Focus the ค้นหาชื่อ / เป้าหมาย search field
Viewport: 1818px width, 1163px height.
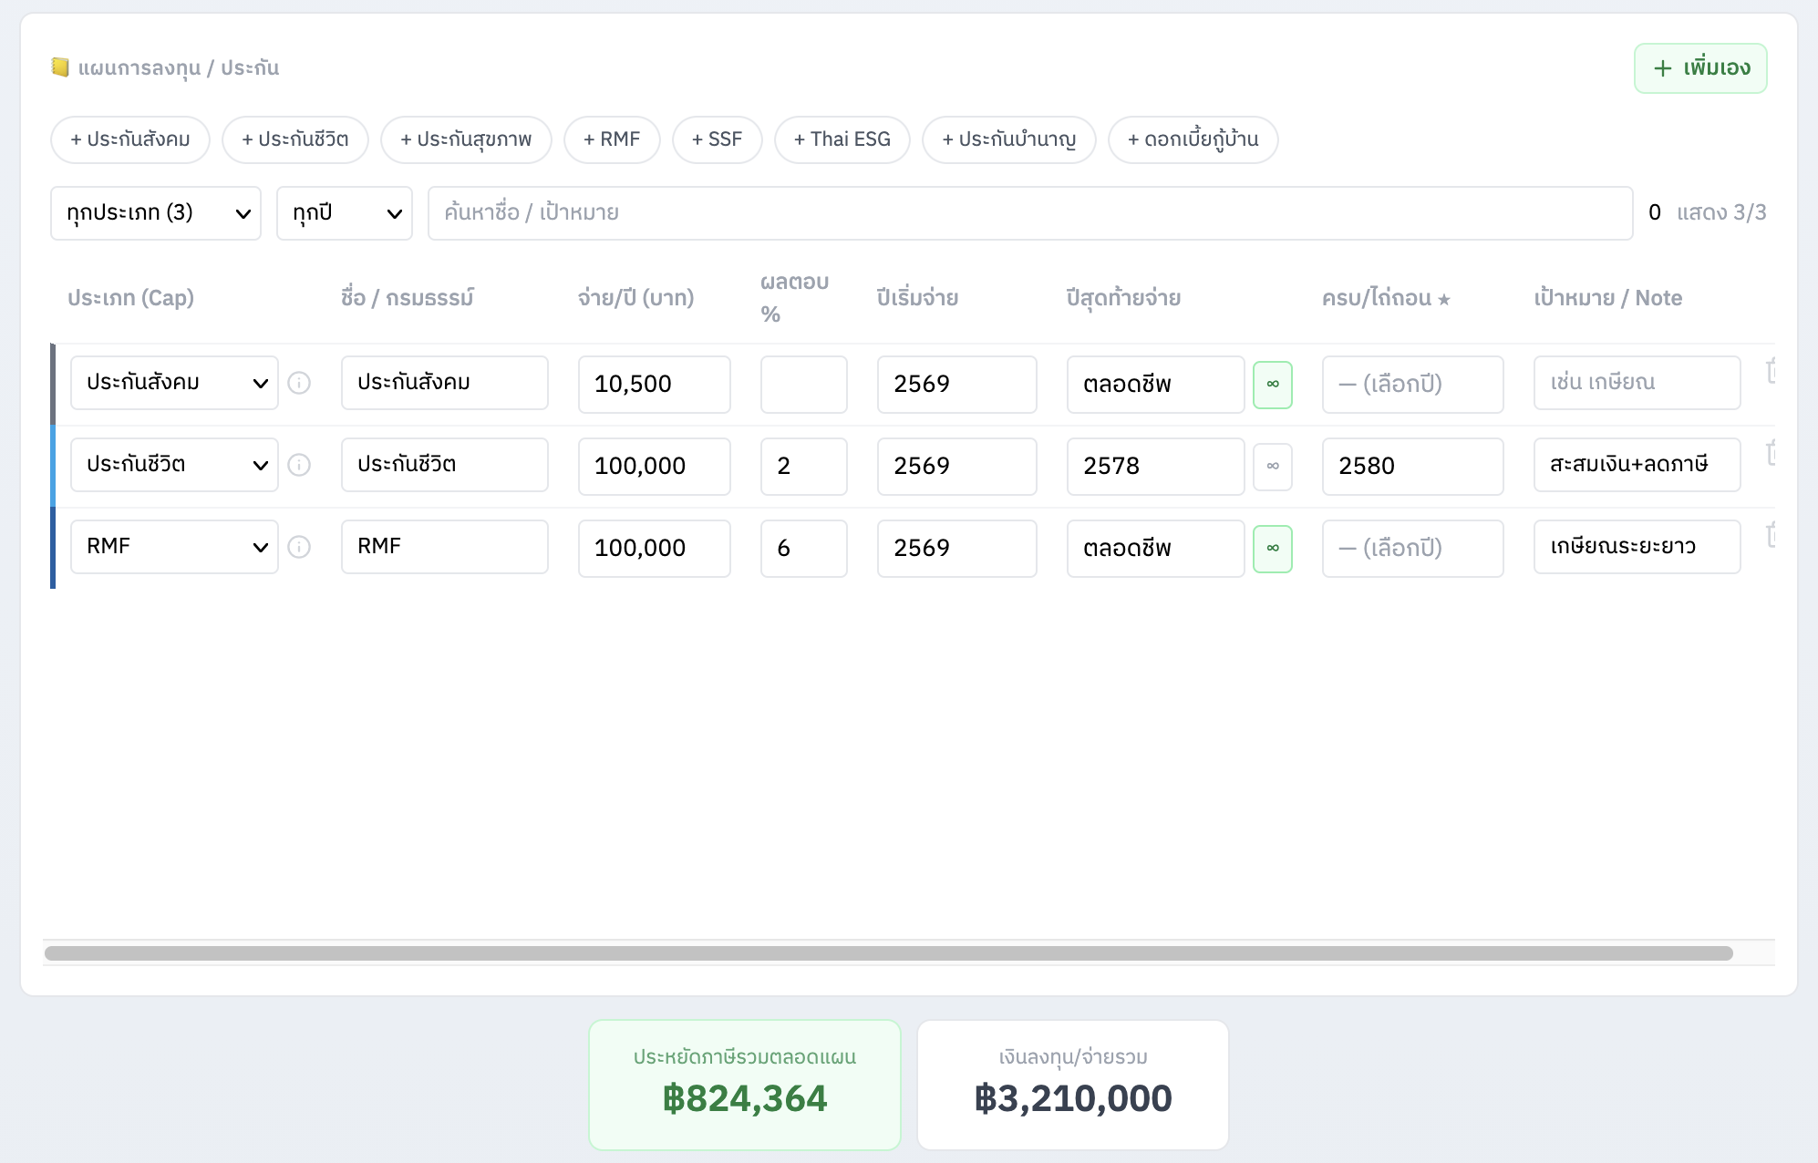coord(1030,213)
